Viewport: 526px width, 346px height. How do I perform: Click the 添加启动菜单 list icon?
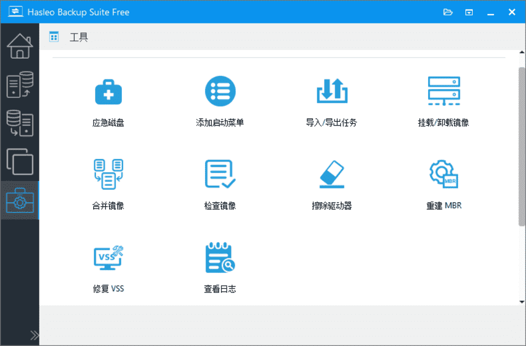tap(220, 92)
